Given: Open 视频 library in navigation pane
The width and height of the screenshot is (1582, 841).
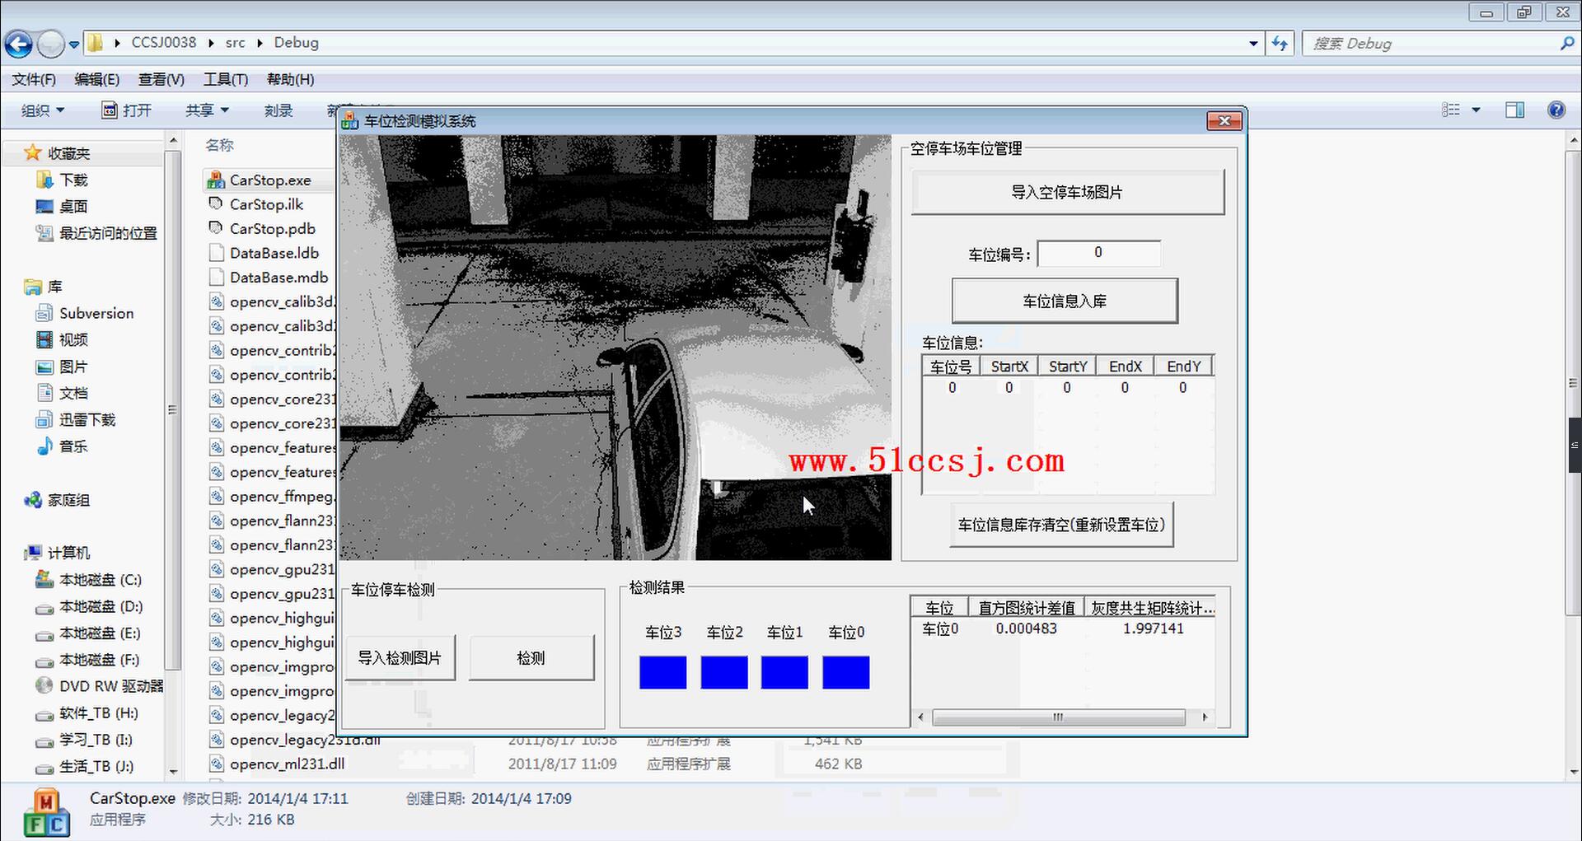Looking at the screenshot, I should click(73, 339).
